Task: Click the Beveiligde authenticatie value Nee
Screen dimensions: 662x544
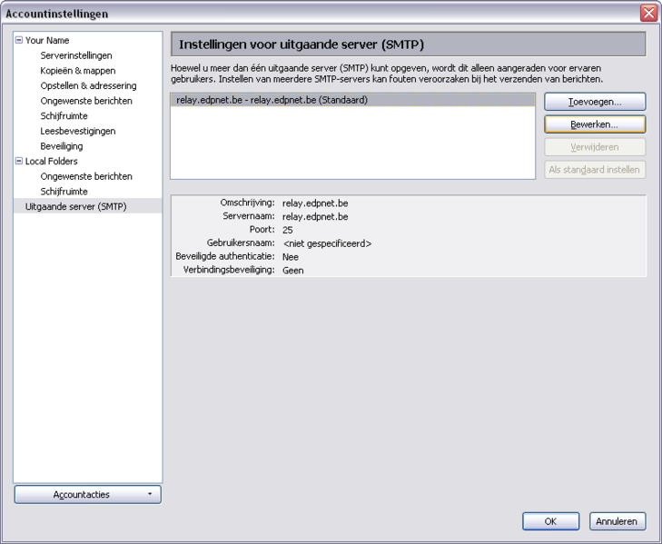Action: (x=291, y=257)
